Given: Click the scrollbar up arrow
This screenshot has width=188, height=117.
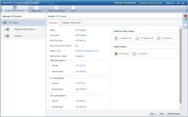Looking at the screenshot, I should (x=181, y=28).
